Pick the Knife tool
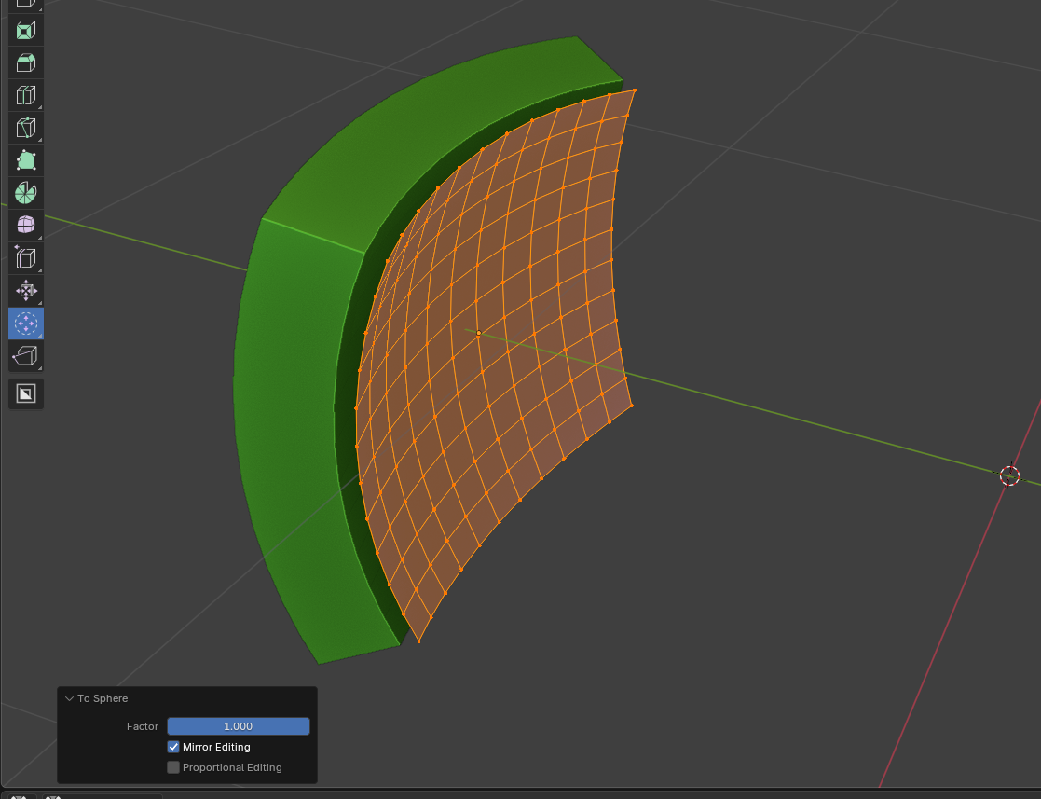Image resolution: width=1041 pixels, height=799 pixels. tap(26, 128)
